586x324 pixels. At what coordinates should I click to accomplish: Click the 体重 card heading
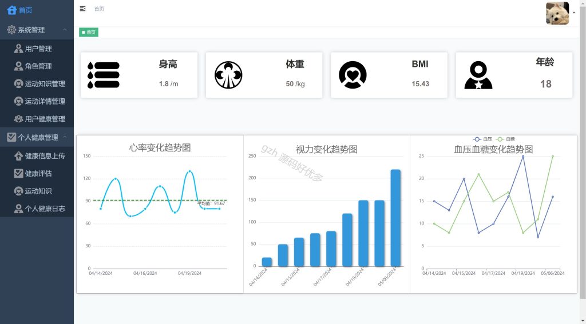pyautogui.click(x=295, y=64)
